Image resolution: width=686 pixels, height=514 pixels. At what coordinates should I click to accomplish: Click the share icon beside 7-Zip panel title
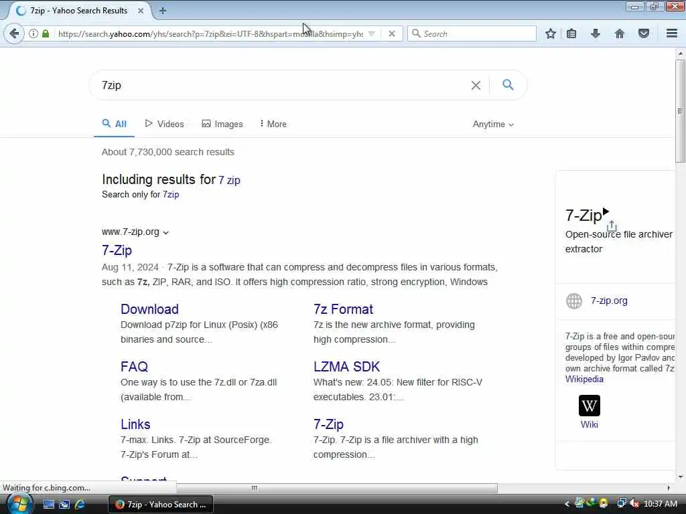(x=612, y=226)
